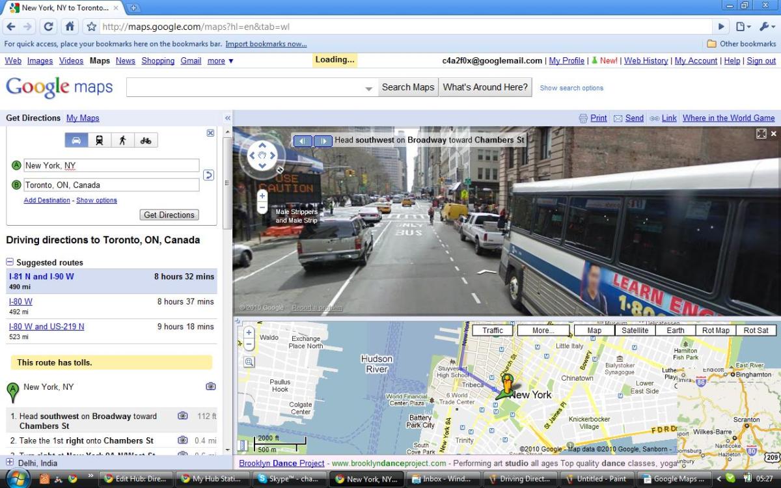
Task: Click the Get Directions button
Action: pyautogui.click(x=169, y=215)
